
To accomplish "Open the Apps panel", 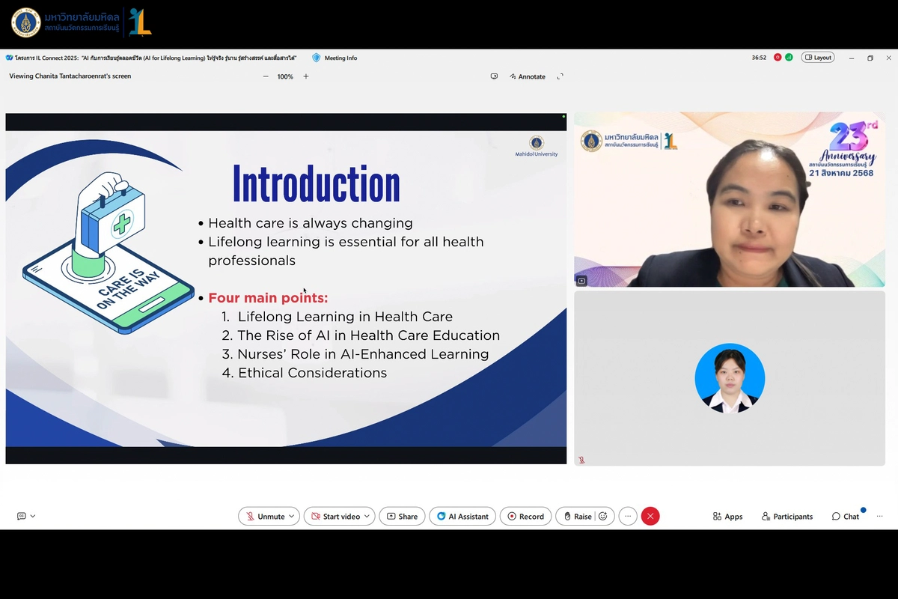I will [x=727, y=517].
